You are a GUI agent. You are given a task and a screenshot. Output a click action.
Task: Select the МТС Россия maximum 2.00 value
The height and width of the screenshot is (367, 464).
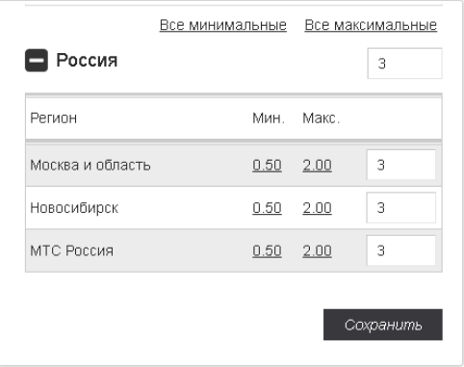(317, 250)
